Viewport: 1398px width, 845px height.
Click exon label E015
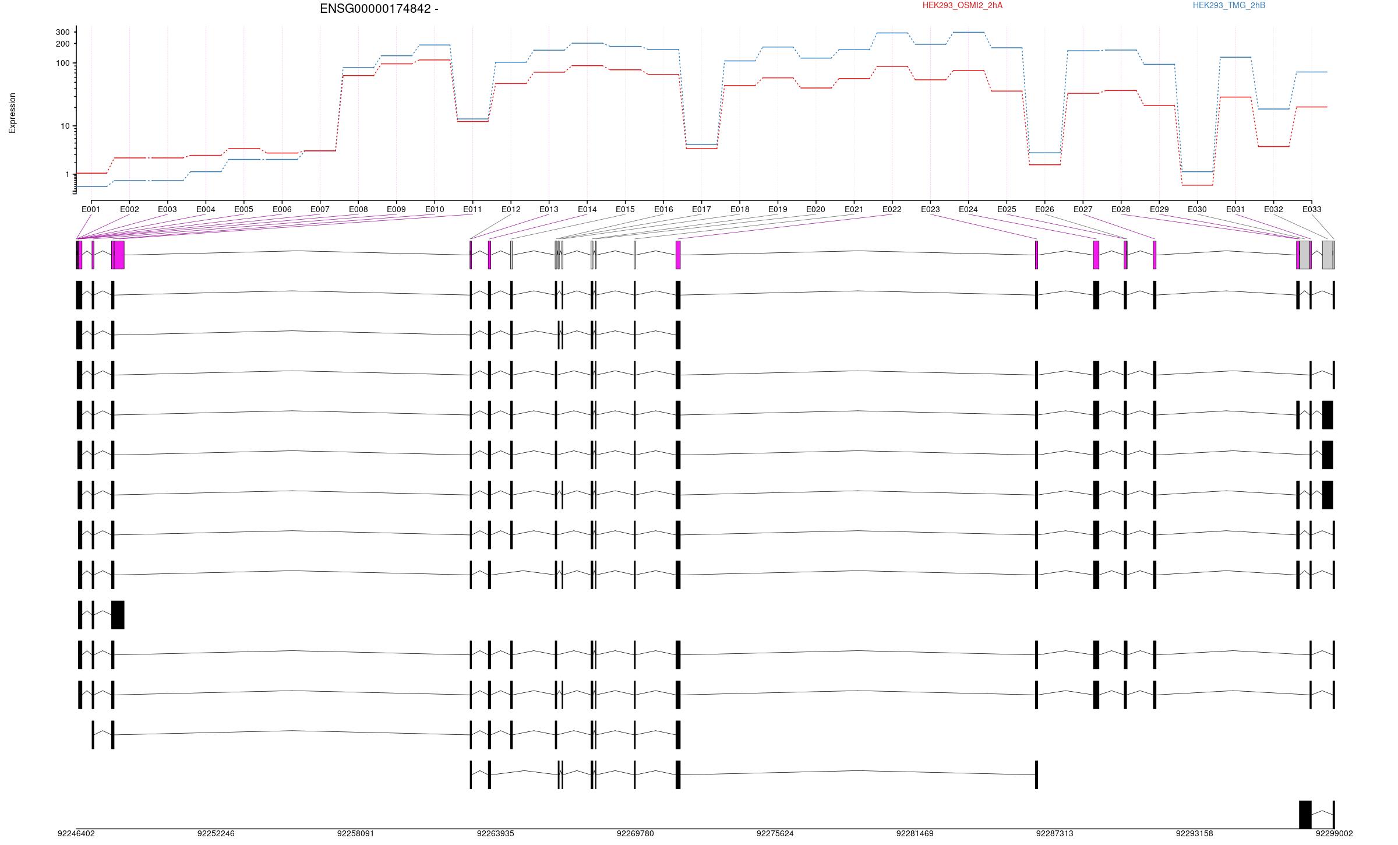tap(625, 209)
